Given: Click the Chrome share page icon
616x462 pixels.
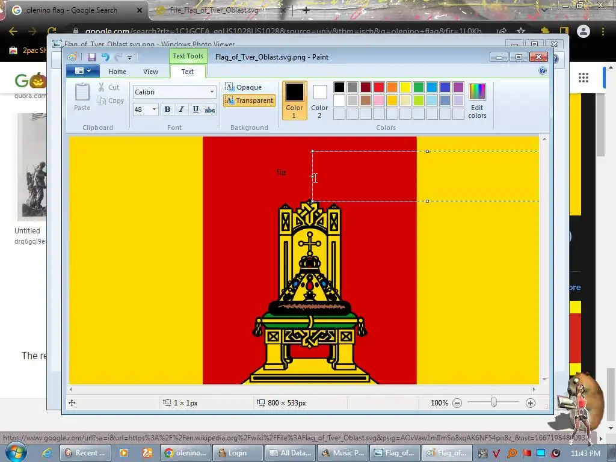Looking at the screenshot, I should pyautogui.click(x=502, y=31).
